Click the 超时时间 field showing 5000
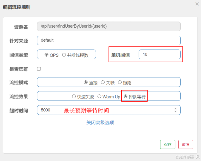Screen dimensions: 201x161 pyautogui.click(x=109, y=110)
